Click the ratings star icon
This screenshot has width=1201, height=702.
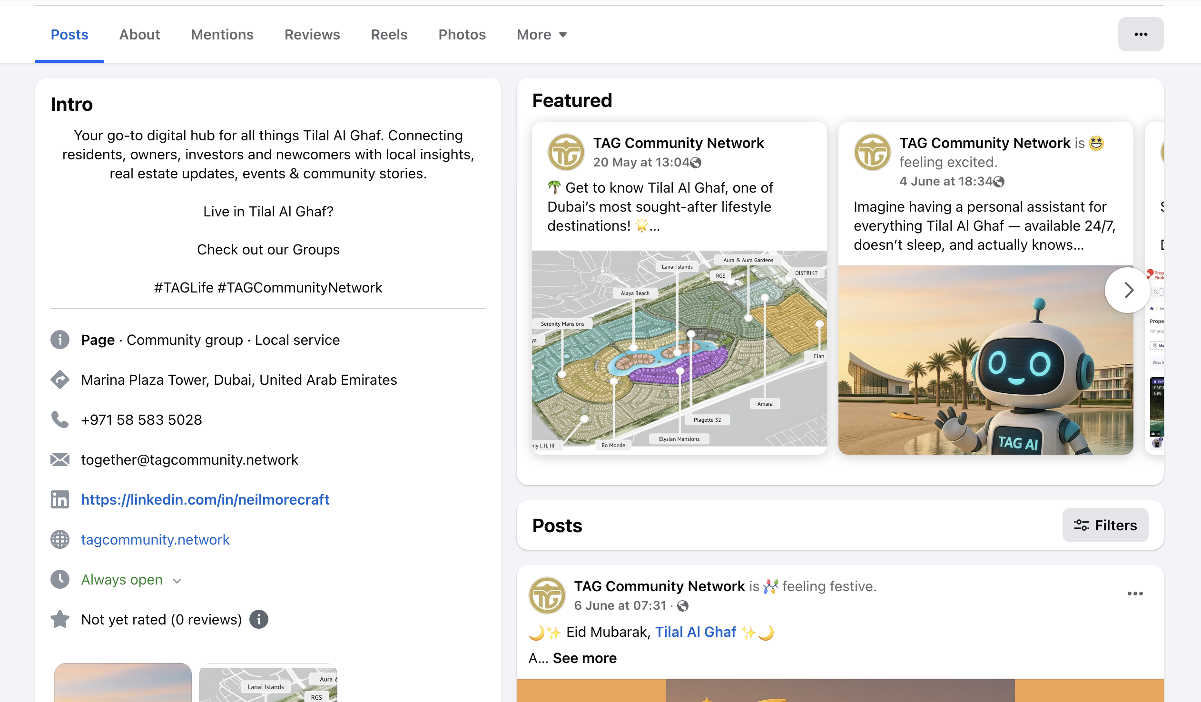pyautogui.click(x=60, y=620)
